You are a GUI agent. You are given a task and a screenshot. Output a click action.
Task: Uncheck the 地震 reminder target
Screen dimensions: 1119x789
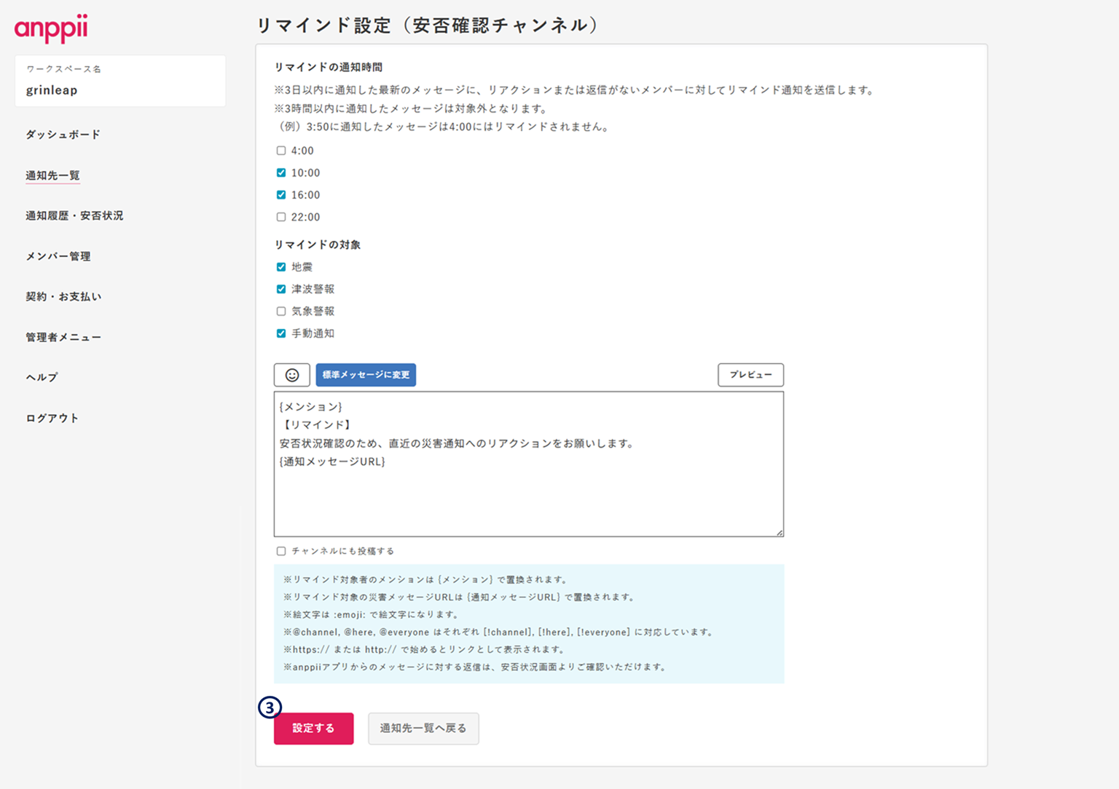click(281, 267)
